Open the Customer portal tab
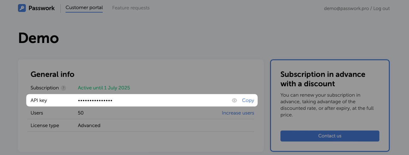 [84, 8]
